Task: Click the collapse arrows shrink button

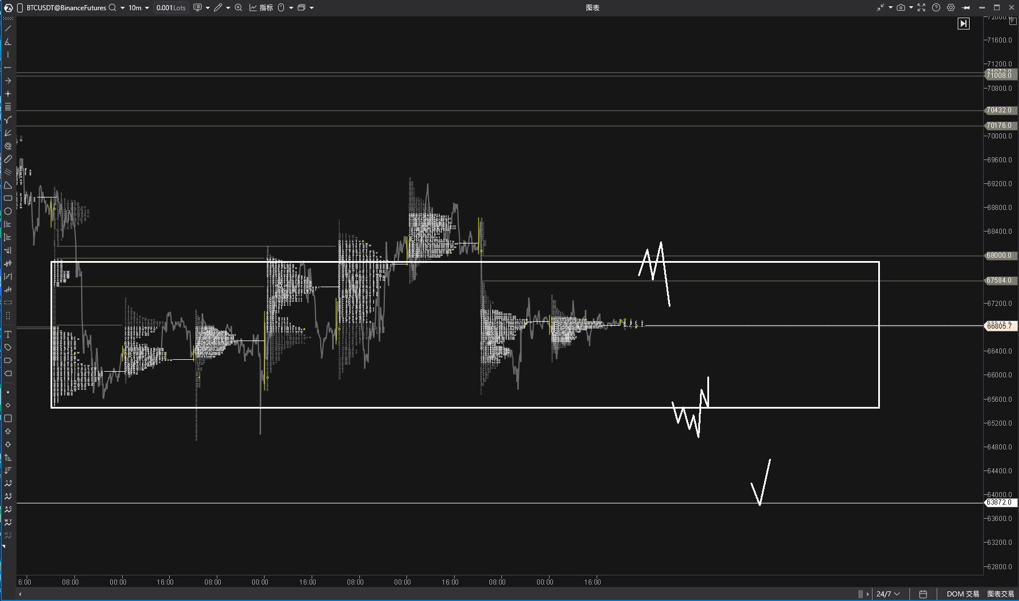Action: pyautogui.click(x=880, y=7)
